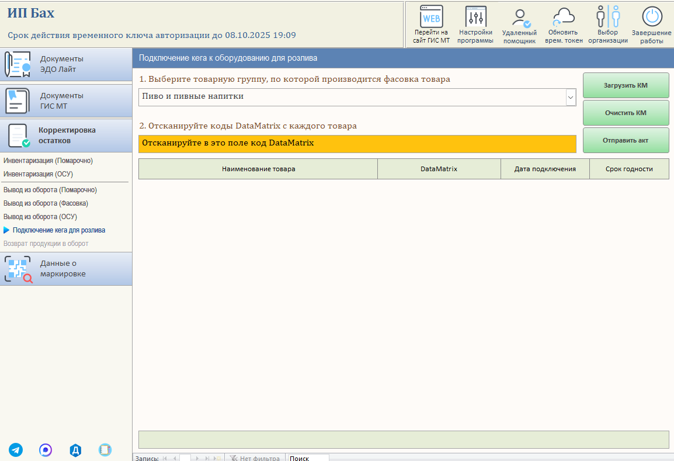674x461 pixels.
Task: Click the Очистить КМ button
Action: (626, 113)
